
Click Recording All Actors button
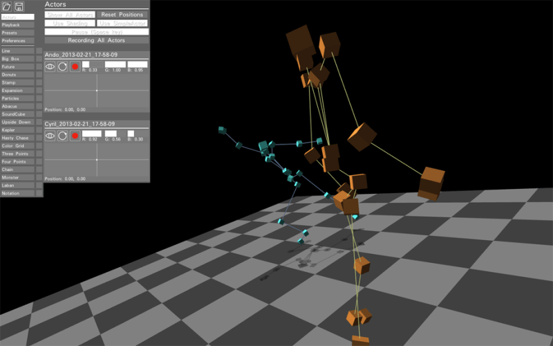(x=97, y=40)
